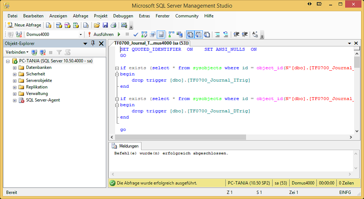Open the Debuggen menu

point(123,16)
